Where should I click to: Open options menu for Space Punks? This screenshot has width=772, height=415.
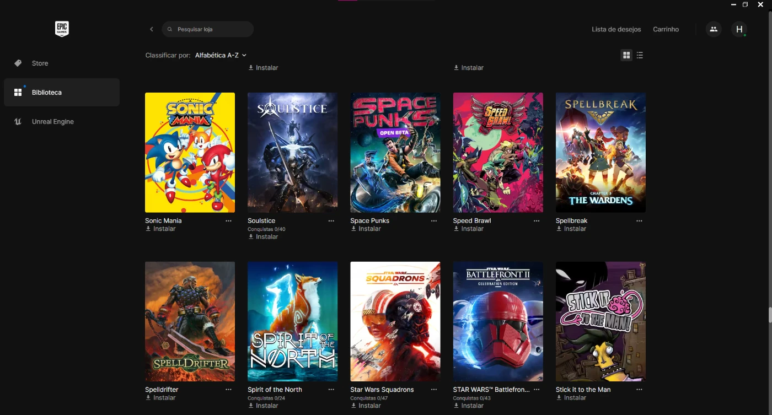click(434, 220)
